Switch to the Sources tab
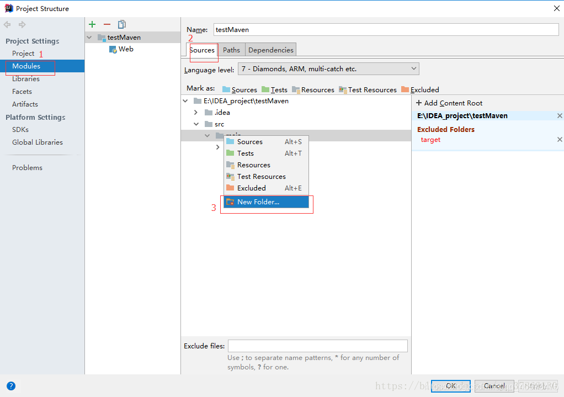The height and width of the screenshot is (397, 564). (x=202, y=50)
